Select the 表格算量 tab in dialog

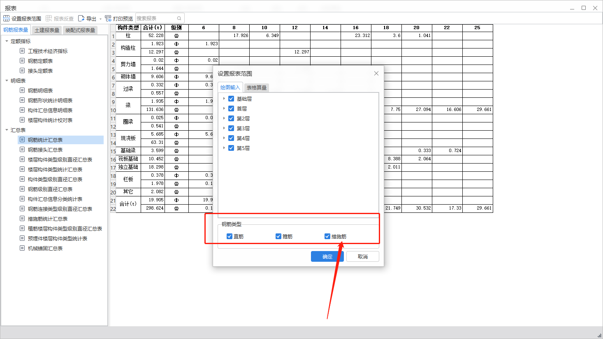coord(256,88)
